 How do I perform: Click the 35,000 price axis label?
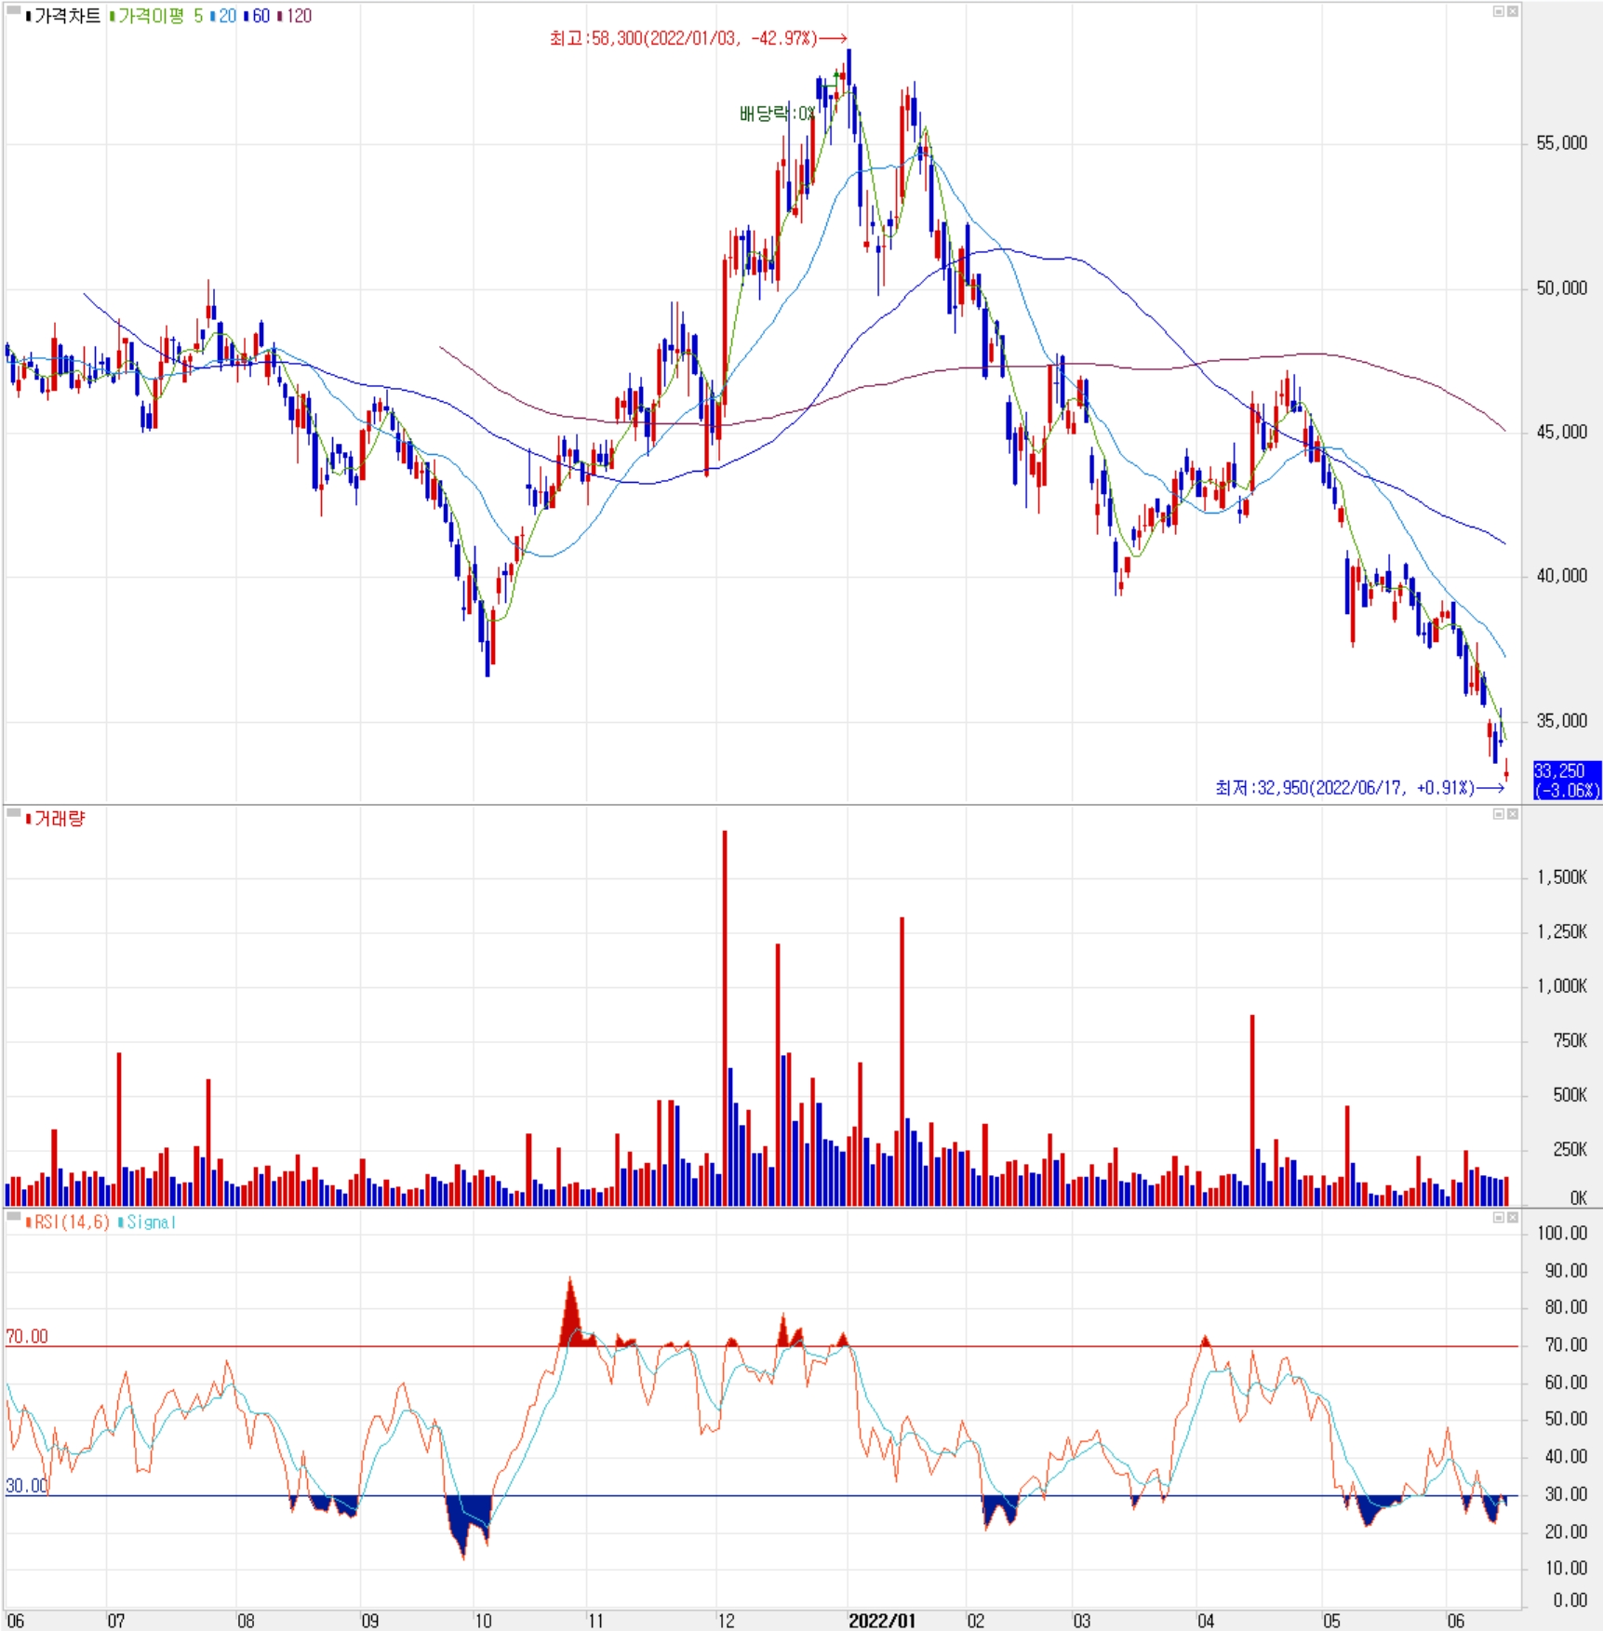click(1562, 721)
